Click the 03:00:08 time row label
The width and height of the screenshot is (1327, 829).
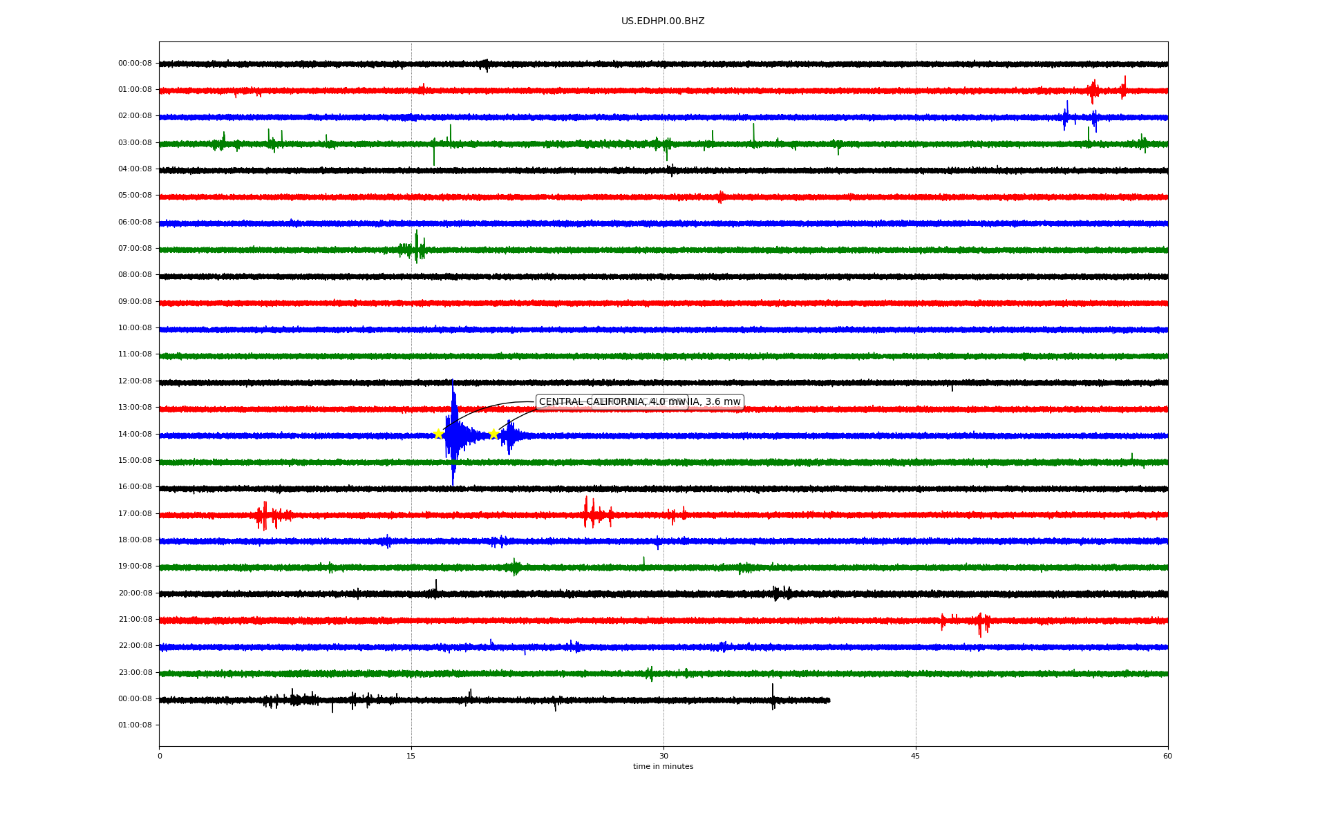(135, 142)
